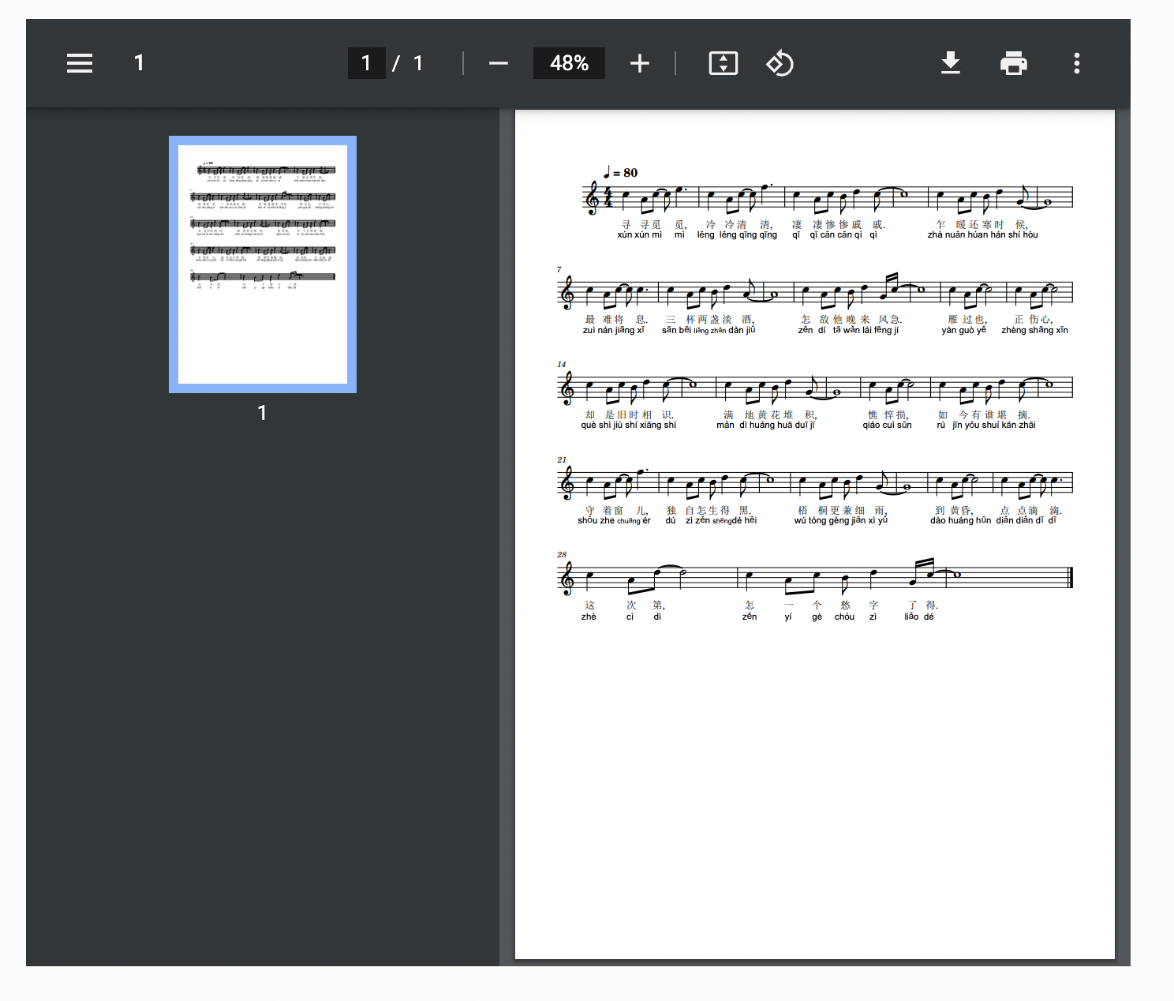
Task: Select the page number input field
Action: click(x=367, y=62)
